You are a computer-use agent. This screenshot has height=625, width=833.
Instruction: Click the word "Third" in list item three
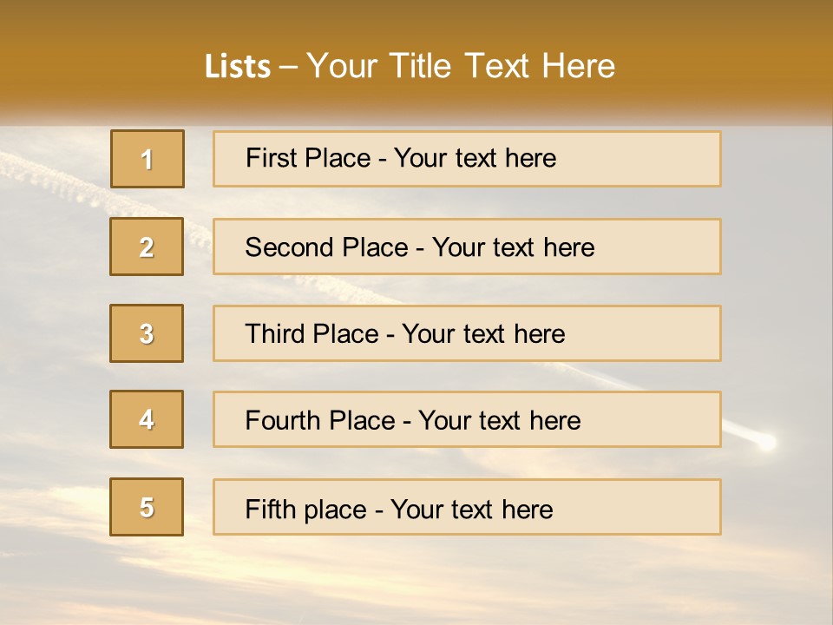coord(273,334)
